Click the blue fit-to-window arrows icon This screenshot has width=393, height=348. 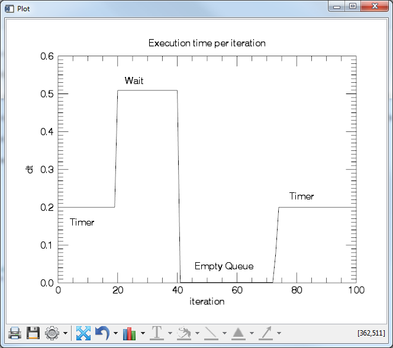point(83,333)
